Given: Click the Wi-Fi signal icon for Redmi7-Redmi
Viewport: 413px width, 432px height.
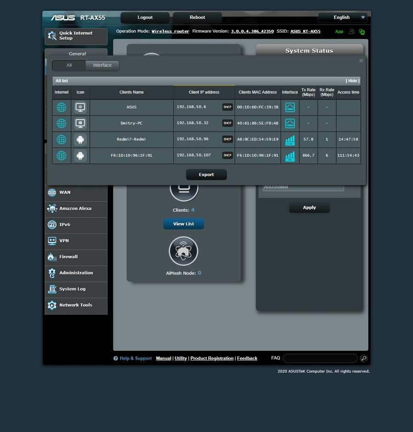Looking at the screenshot, I should point(290,139).
